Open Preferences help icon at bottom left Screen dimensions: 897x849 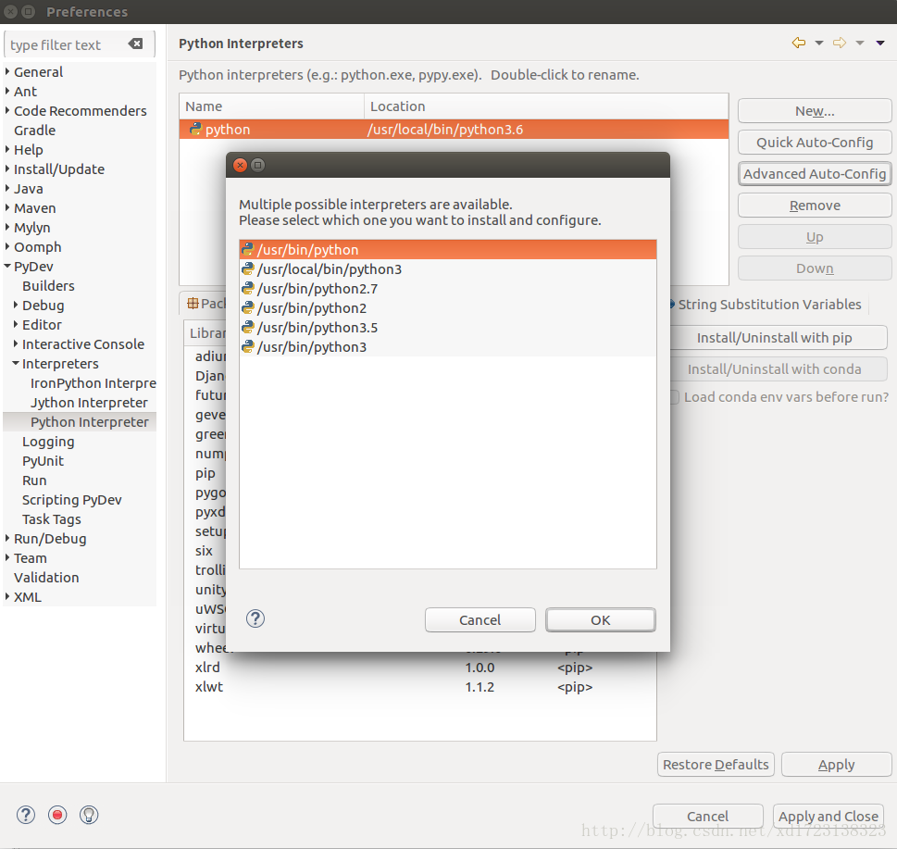(26, 815)
